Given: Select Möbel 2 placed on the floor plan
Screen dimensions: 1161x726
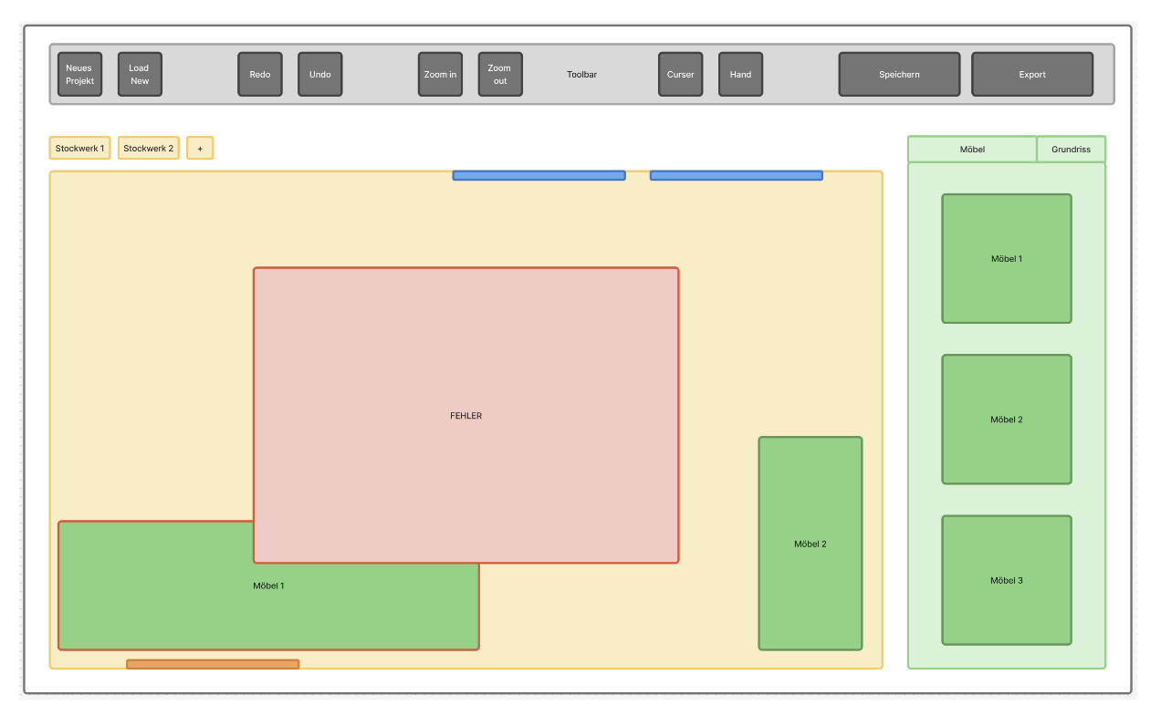Looking at the screenshot, I should tap(811, 544).
